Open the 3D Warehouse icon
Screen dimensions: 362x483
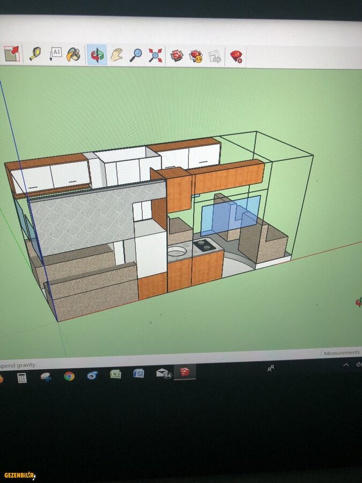click(x=176, y=55)
